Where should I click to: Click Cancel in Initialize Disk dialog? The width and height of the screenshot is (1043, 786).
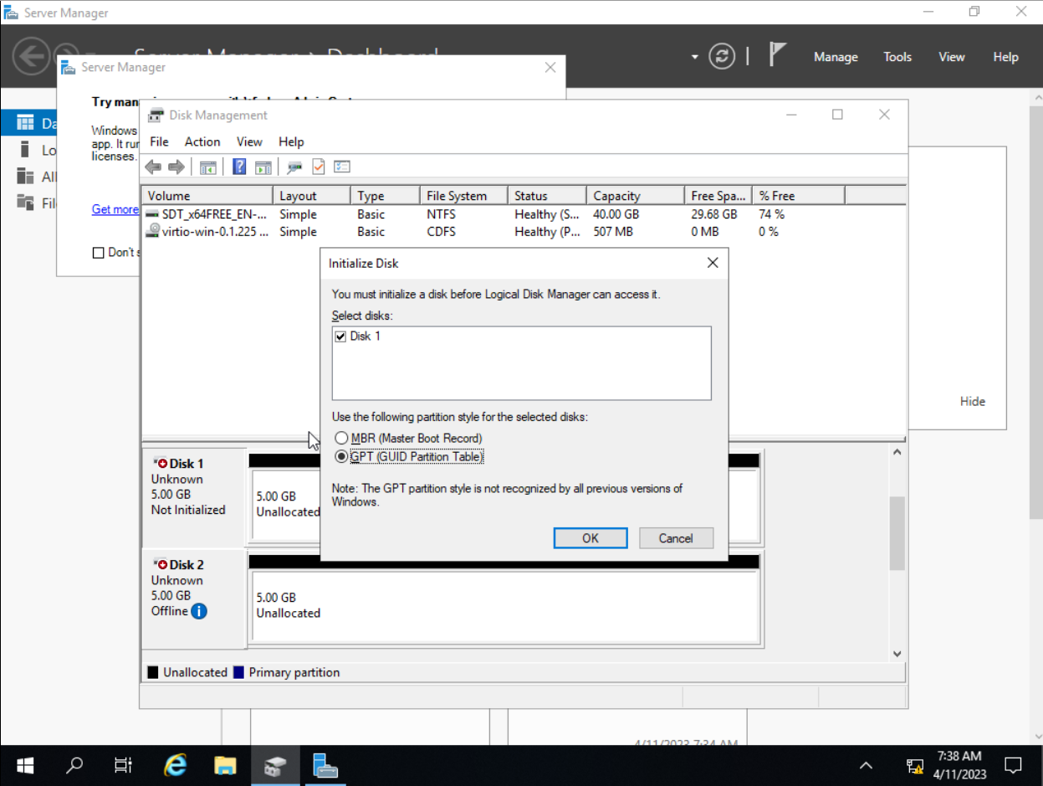click(x=676, y=538)
